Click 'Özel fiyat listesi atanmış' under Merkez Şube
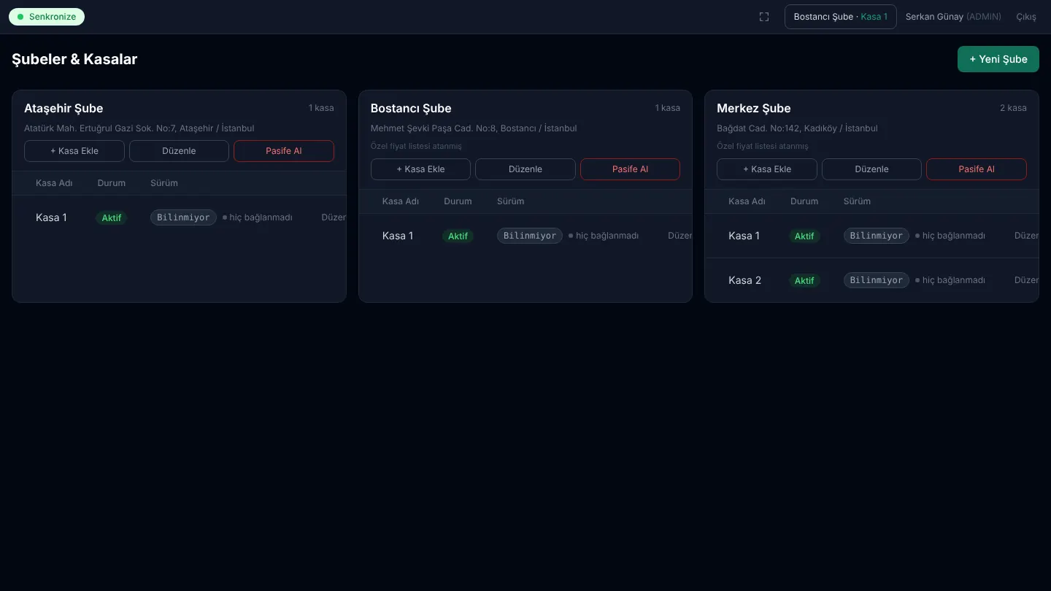The image size is (1051, 591). point(763,146)
